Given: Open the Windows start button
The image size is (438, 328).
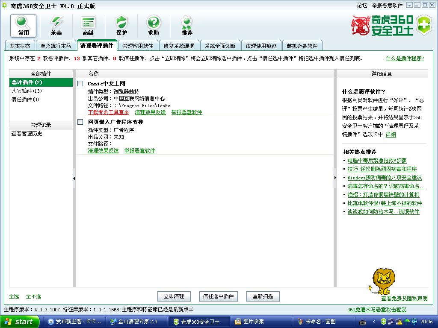Looking at the screenshot, I should pyautogui.click(x=20, y=322).
